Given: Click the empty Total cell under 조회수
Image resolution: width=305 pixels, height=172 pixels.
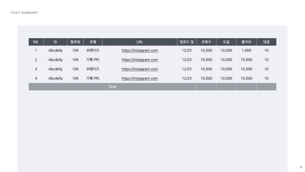Looking at the screenshot, I should (x=206, y=87).
